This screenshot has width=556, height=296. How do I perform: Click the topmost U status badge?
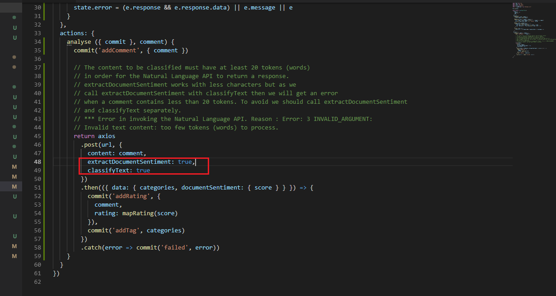[x=14, y=28]
